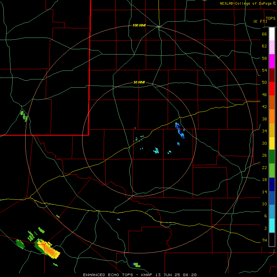277x277 pixels.
Task: Choose the yellow legend swatch
Action: [x=272, y=143]
